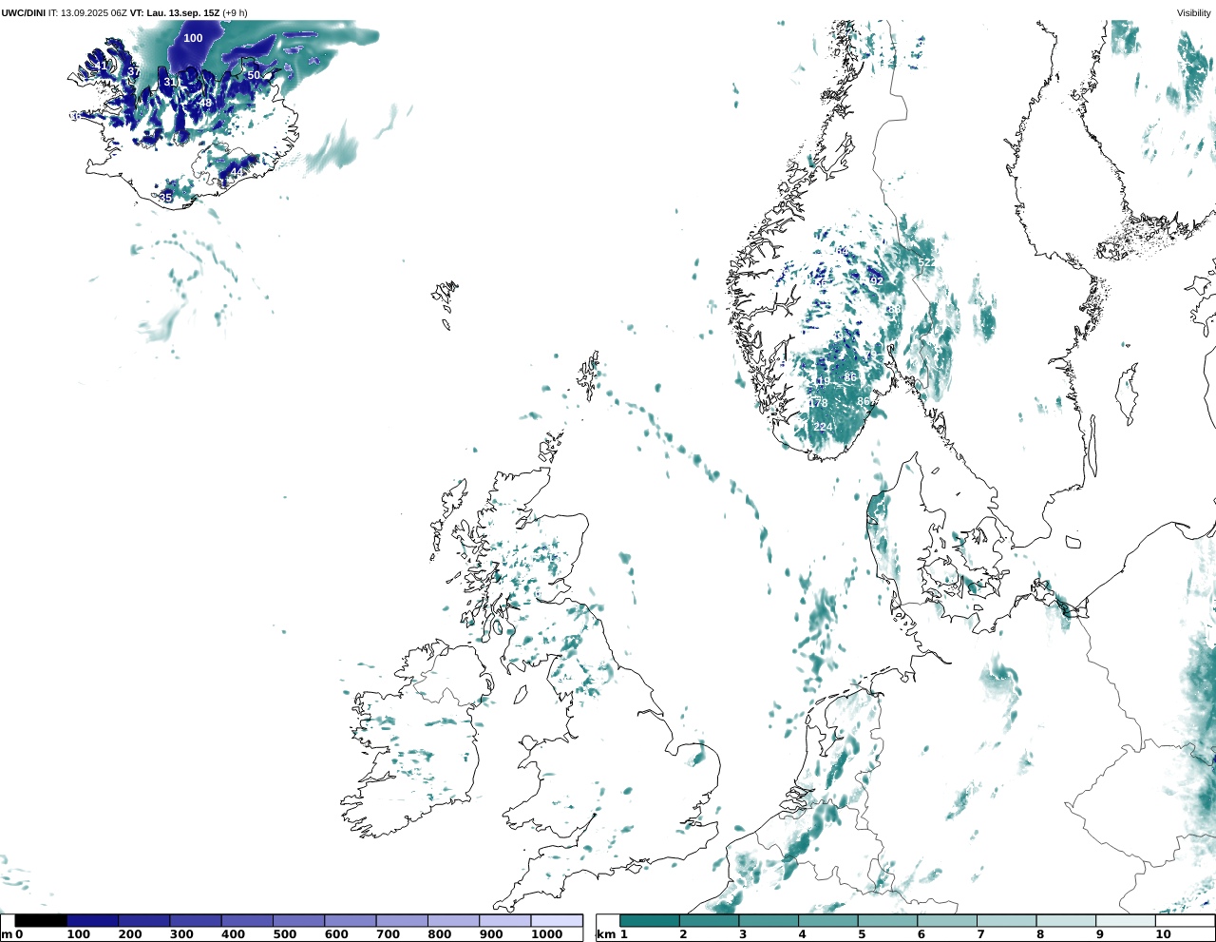Click the IT: 13.09.2025 06Z initialization time
The width and height of the screenshot is (1216, 942).
pyautogui.click(x=87, y=12)
